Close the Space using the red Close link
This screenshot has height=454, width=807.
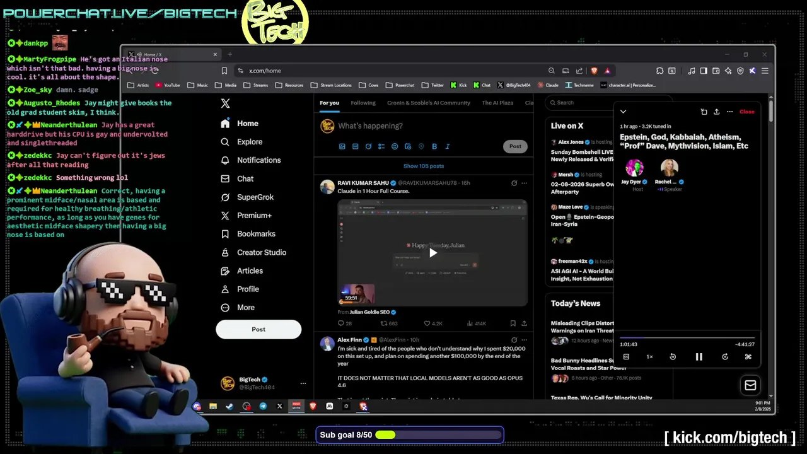point(746,112)
